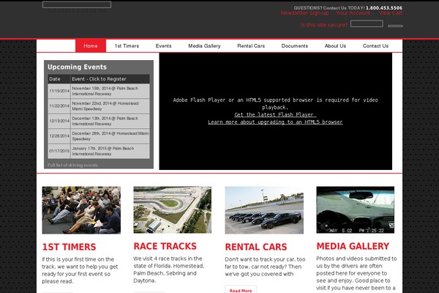Image resolution: width=439 pixels, height=293 pixels.
Task: Click the Upcoming Events panel heading
Action: pos(77,67)
